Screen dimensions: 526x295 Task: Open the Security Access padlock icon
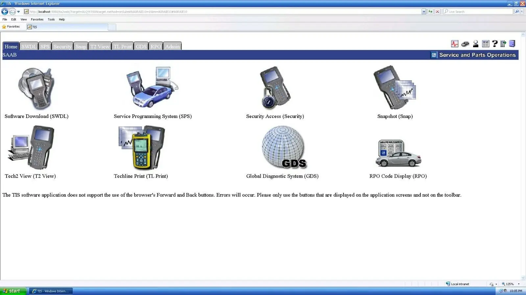coord(275,88)
